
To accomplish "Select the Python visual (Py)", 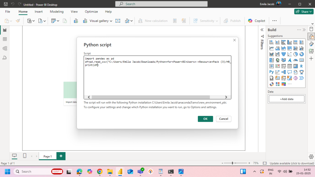I will click(271, 72).
